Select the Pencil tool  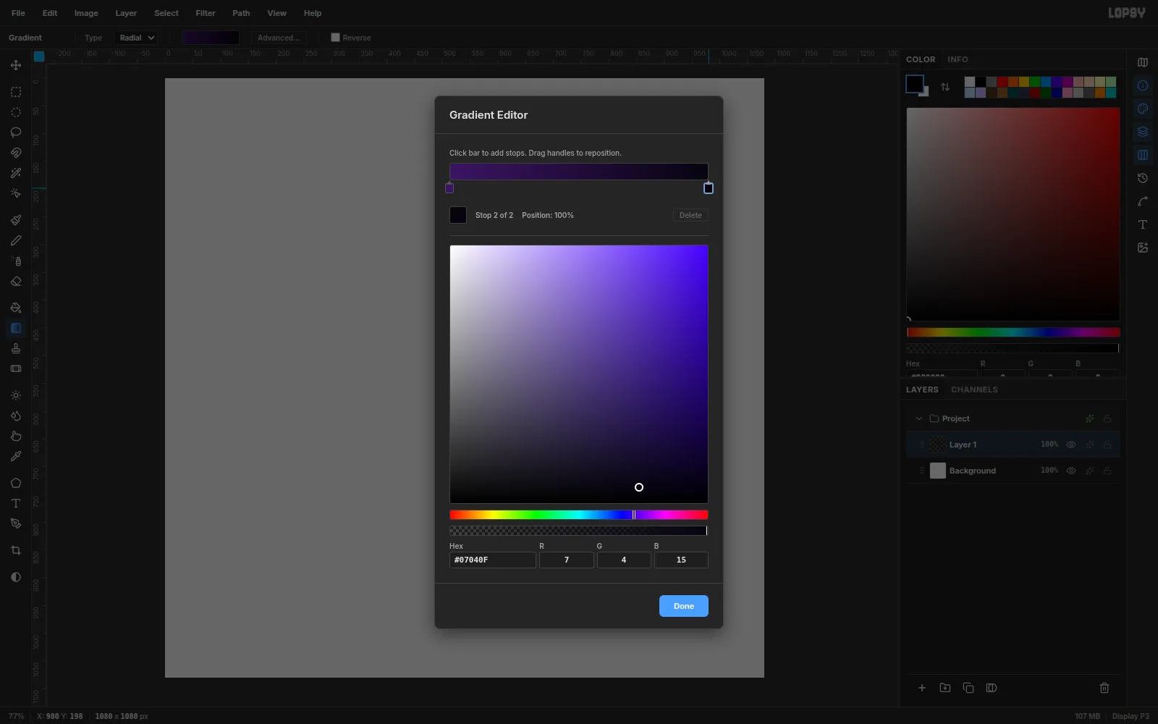point(16,240)
